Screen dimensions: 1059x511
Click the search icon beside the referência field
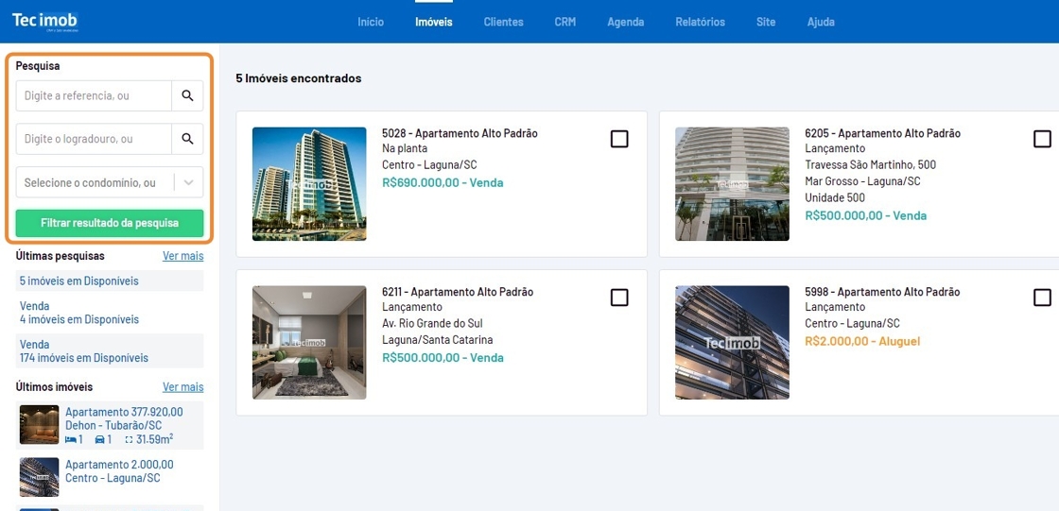click(x=187, y=96)
